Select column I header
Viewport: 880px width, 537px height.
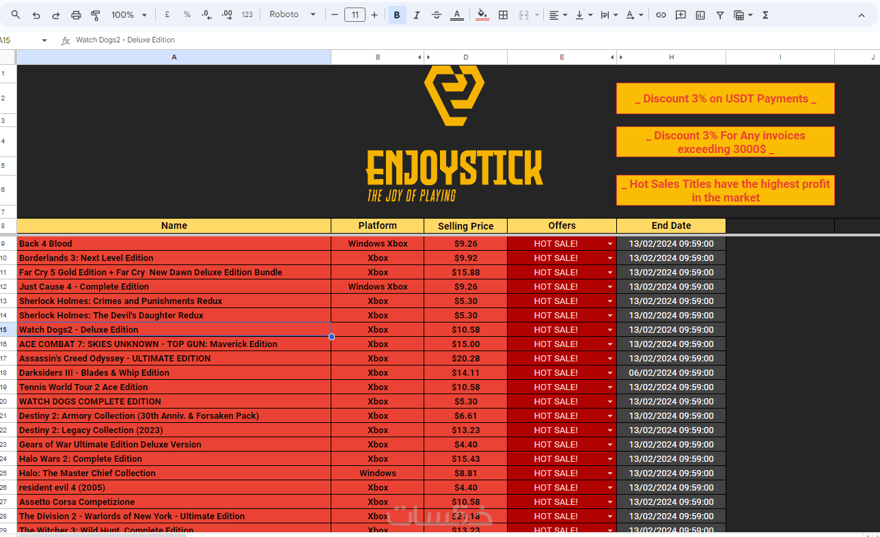pos(780,57)
